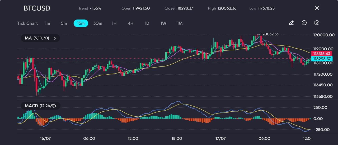Select the active 15m timeframe
Image resolution: width=338 pixels, height=145 pixels.
tap(81, 23)
